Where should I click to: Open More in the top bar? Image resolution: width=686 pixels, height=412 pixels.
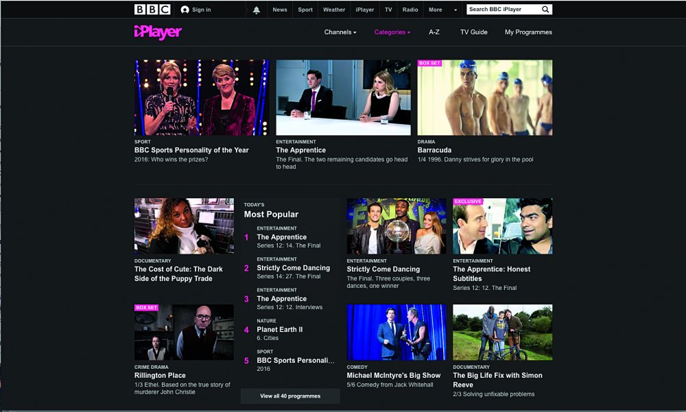[435, 10]
